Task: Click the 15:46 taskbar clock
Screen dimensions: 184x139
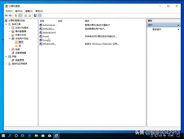Action: click(171, 136)
